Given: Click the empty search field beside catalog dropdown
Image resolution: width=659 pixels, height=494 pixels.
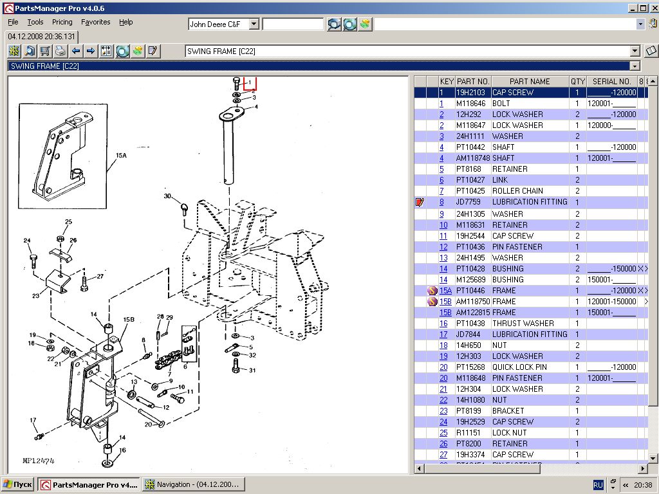Looking at the screenshot, I should click(x=293, y=24).
